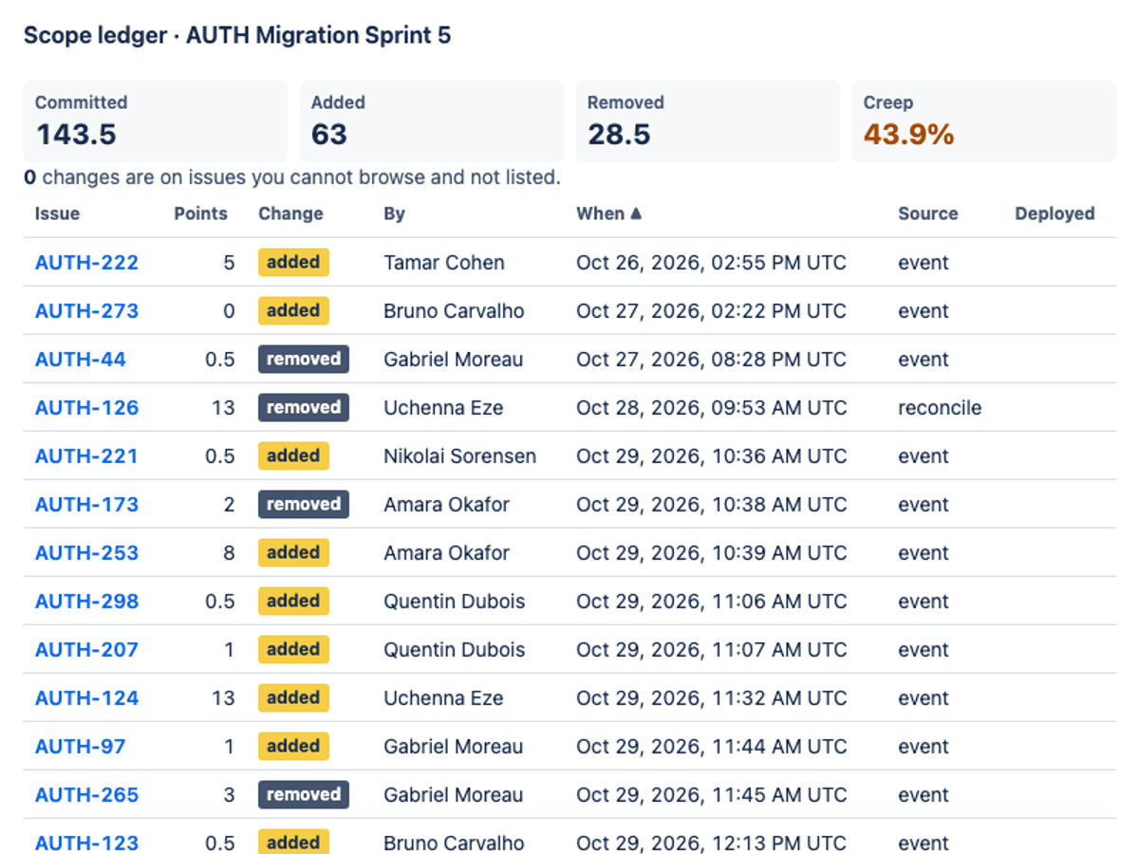Open issue link AUTH-222
1139x854 pixels.
click(86, 263)
